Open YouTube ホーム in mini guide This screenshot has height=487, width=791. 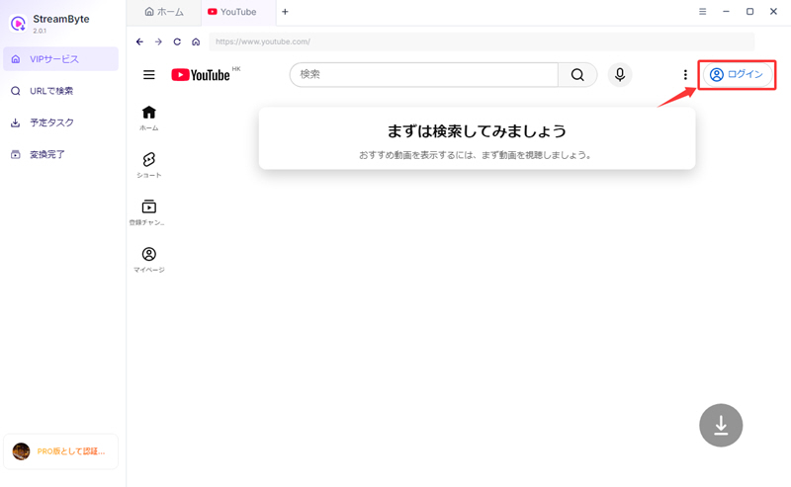[149, 119]
